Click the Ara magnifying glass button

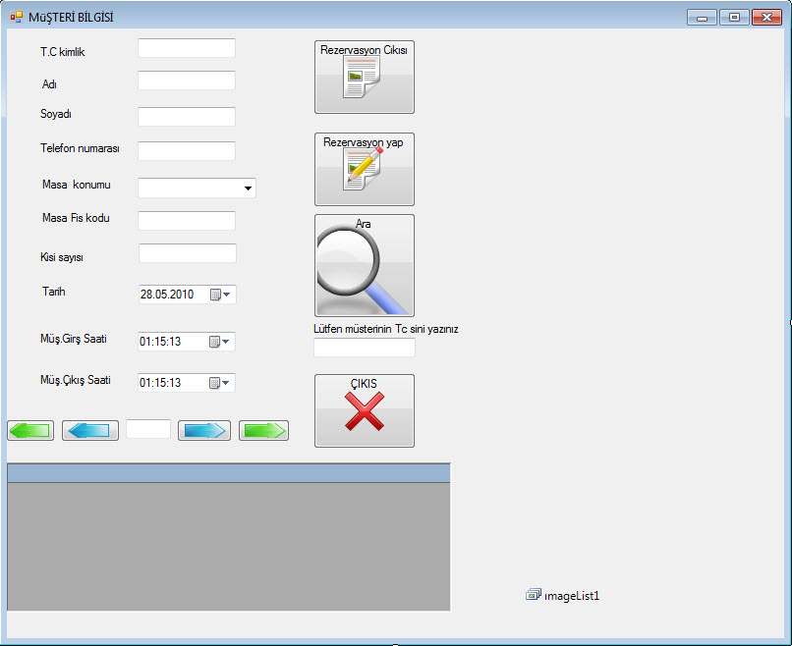coord(364,265)
